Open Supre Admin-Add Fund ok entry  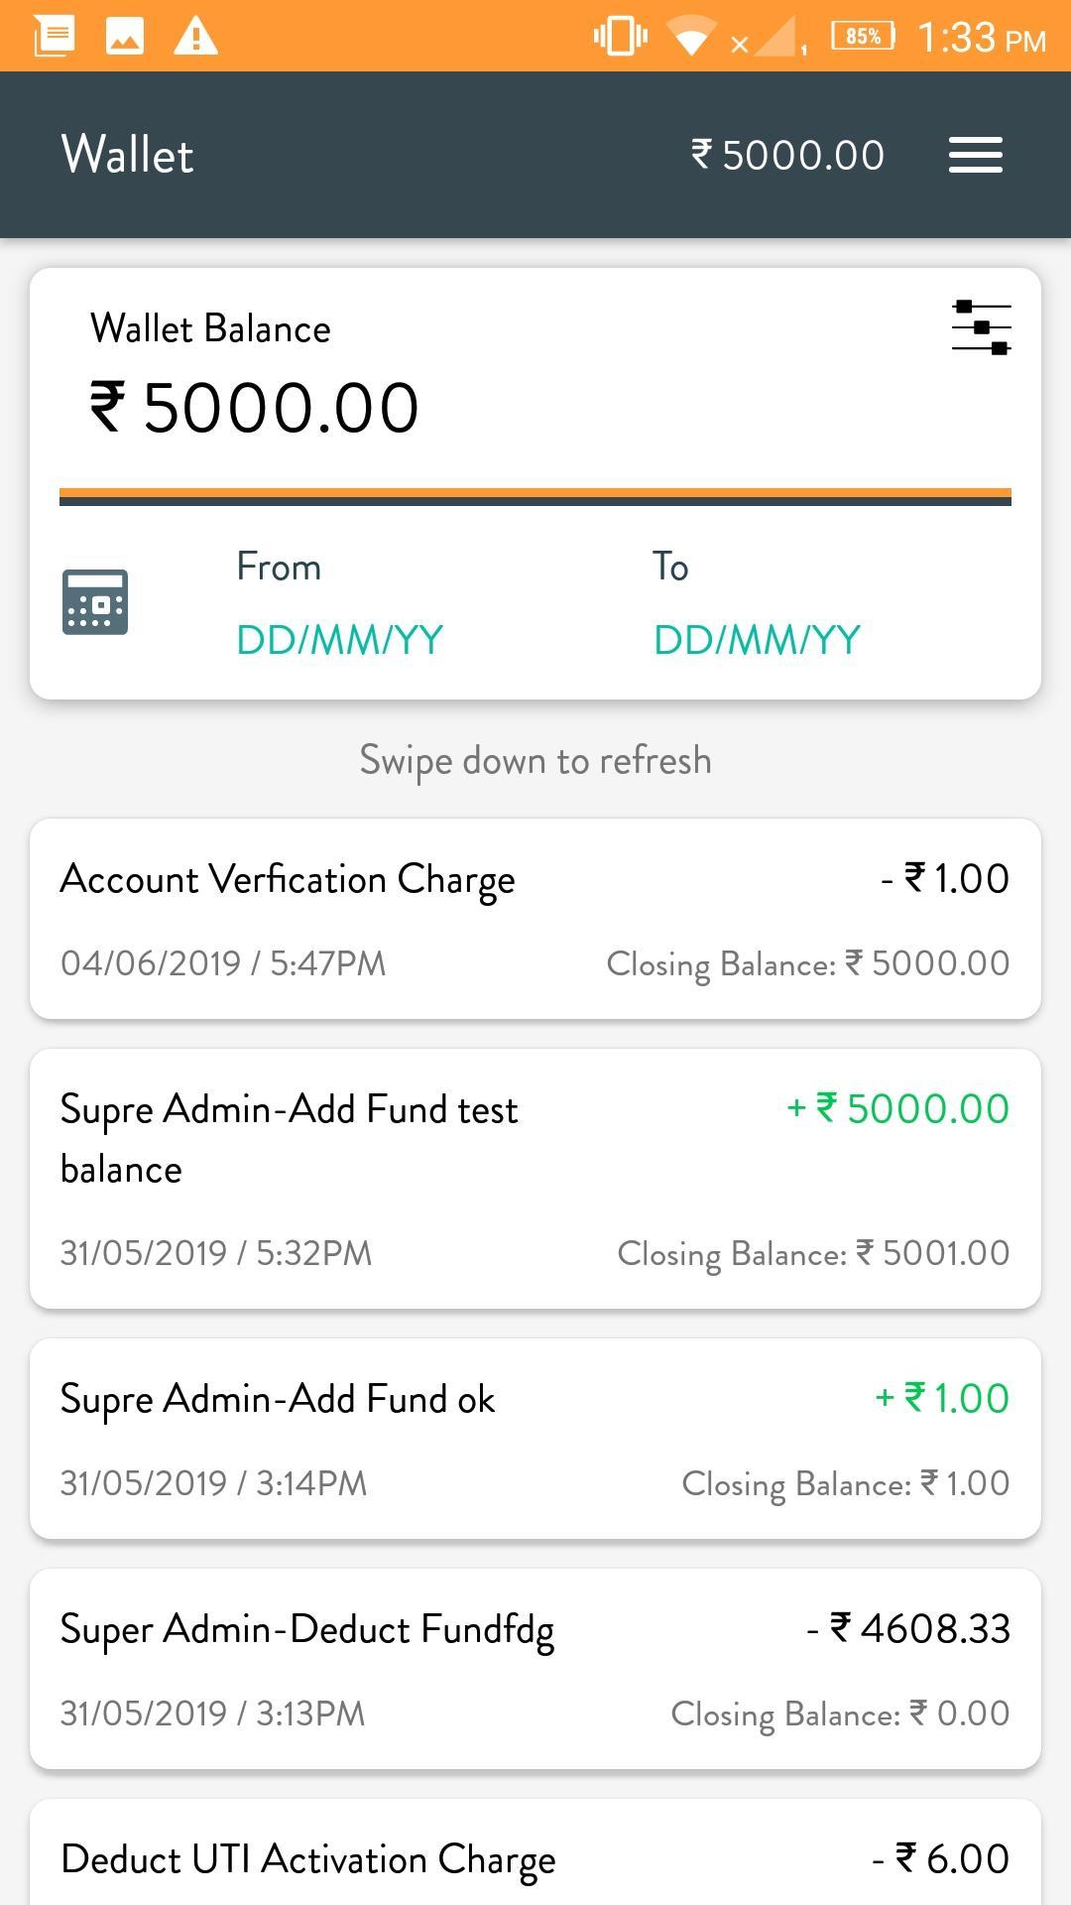535,1439
